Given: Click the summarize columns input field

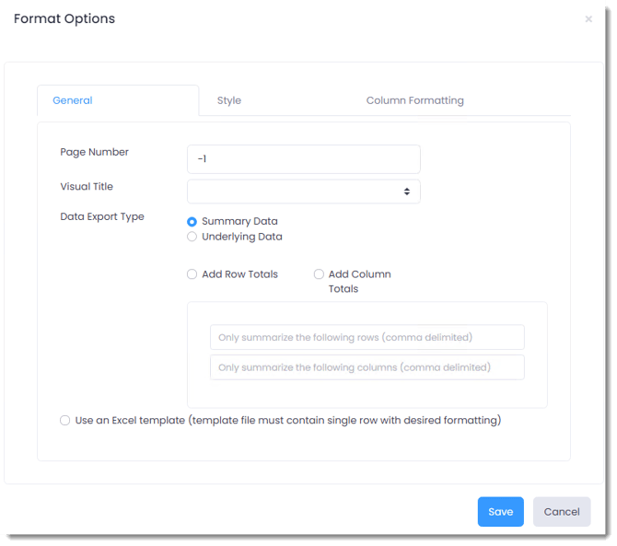Looking at the screenshot, I should 367,367.
